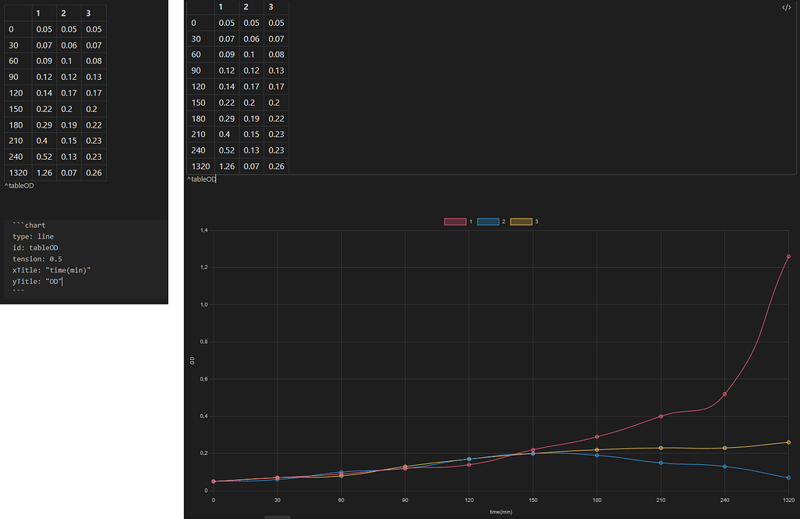The height and width of the screenshot is (519, 800).
Task: Click the yellow data point at time 210
Action: point(661,448)
